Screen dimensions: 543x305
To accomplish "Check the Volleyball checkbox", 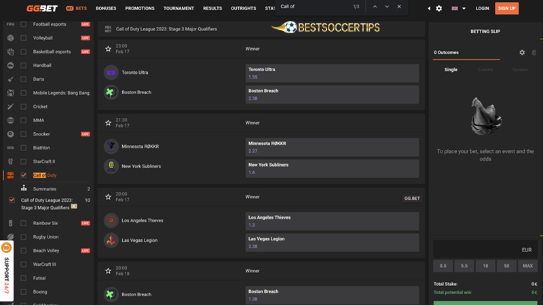I will pyautogui.click(x=24, y=38).
